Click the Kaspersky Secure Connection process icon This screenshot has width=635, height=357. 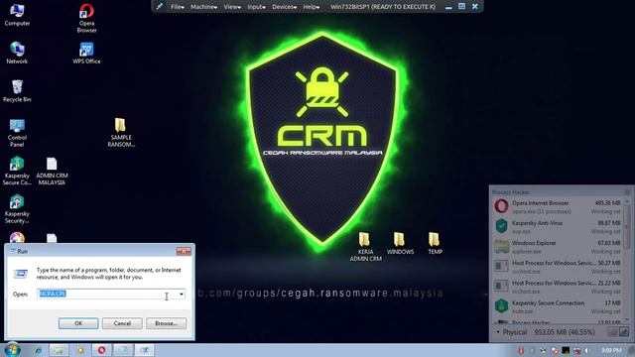[x=501, y=306]
